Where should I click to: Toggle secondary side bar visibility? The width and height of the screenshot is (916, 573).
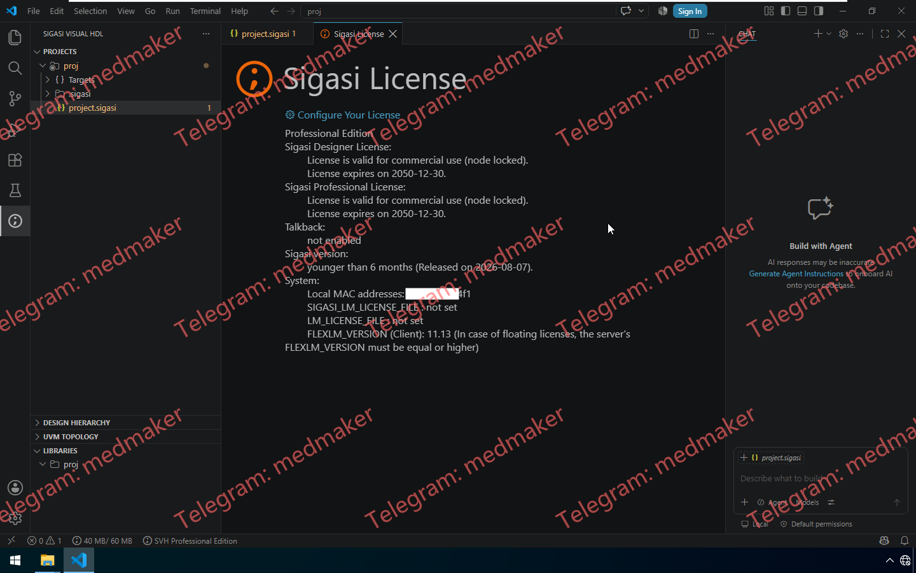click(x=819, y=11)
